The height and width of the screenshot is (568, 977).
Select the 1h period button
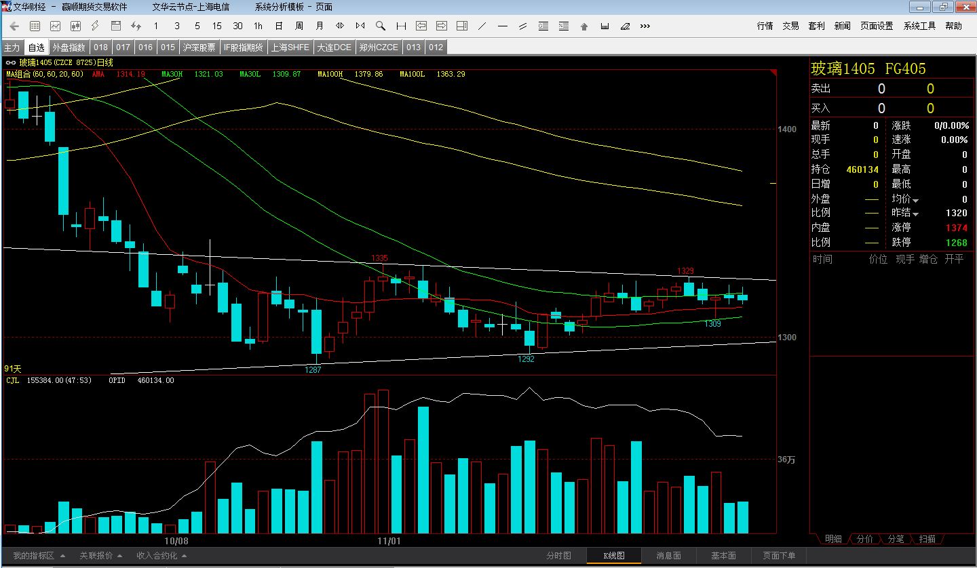click(258, 26)
